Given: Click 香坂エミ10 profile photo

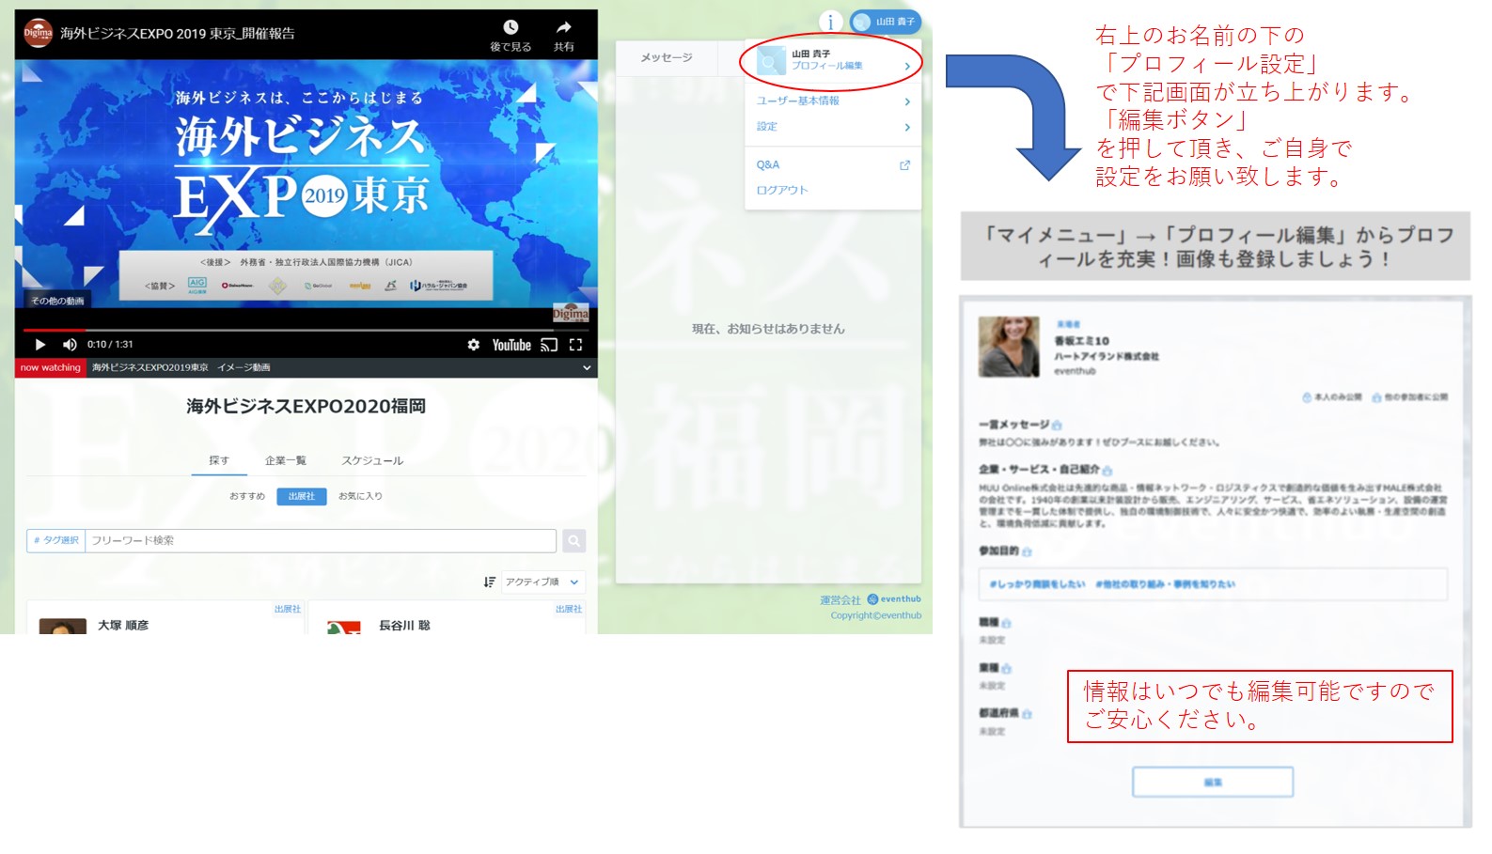Looking at the screenshot, I should (1009, 347).
